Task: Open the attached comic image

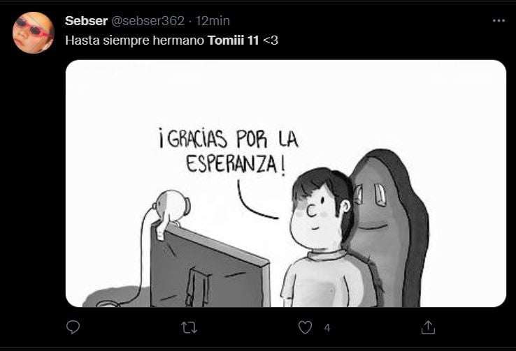Action: (x=286, y=184)
